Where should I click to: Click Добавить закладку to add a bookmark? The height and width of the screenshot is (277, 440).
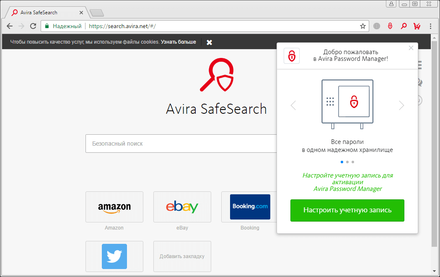coord(182,256)
